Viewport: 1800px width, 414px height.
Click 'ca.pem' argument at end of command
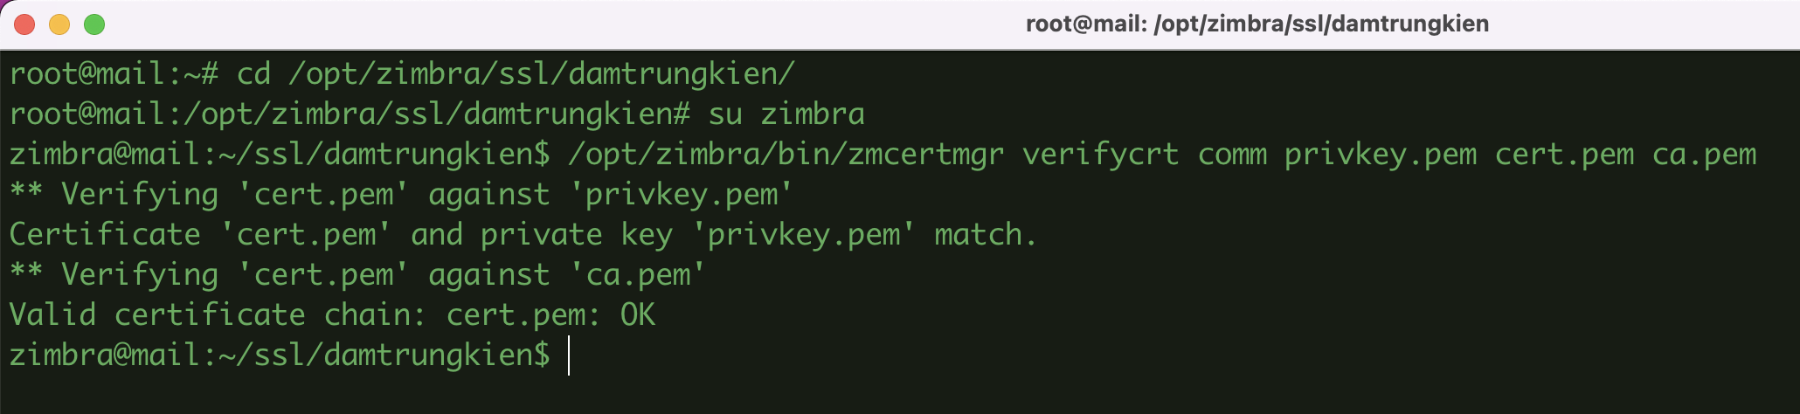coord(1704,155)
